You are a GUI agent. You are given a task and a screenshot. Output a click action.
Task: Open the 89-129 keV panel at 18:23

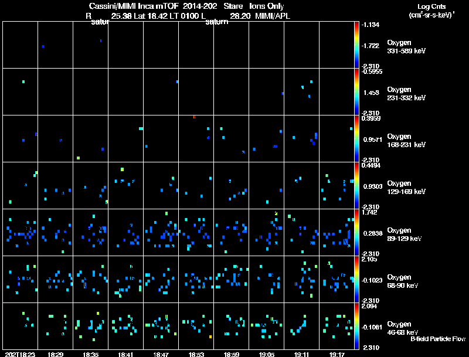pyautogui.click(x=21, y=232)
